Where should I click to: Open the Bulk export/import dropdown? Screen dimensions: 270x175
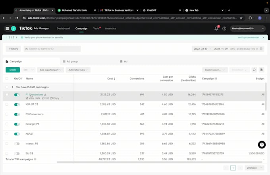[x=50, y=70]
